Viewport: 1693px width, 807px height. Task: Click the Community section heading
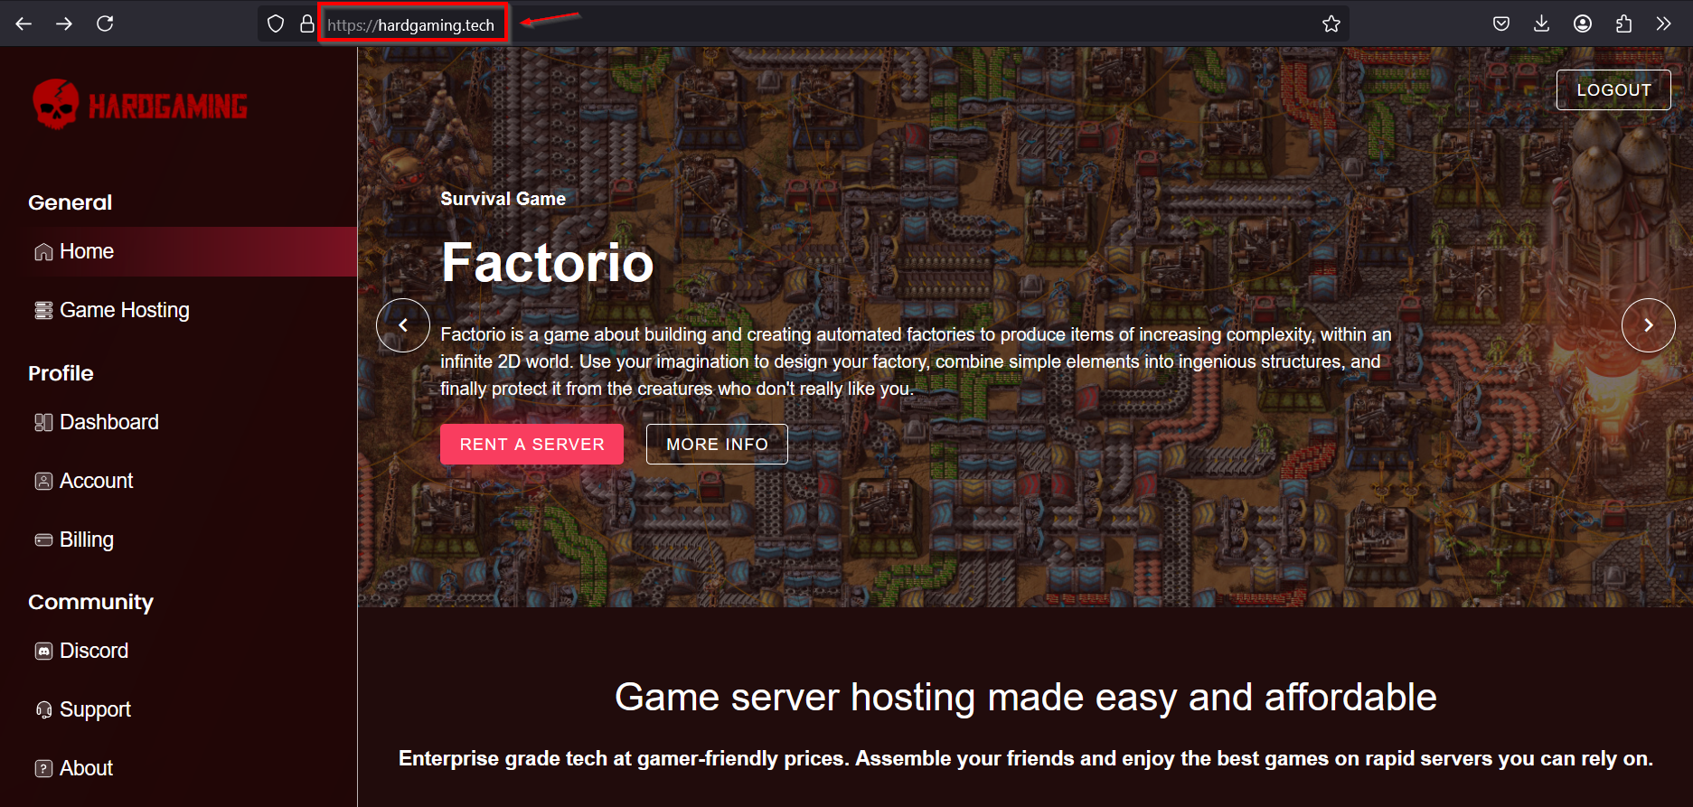point(90,602)
